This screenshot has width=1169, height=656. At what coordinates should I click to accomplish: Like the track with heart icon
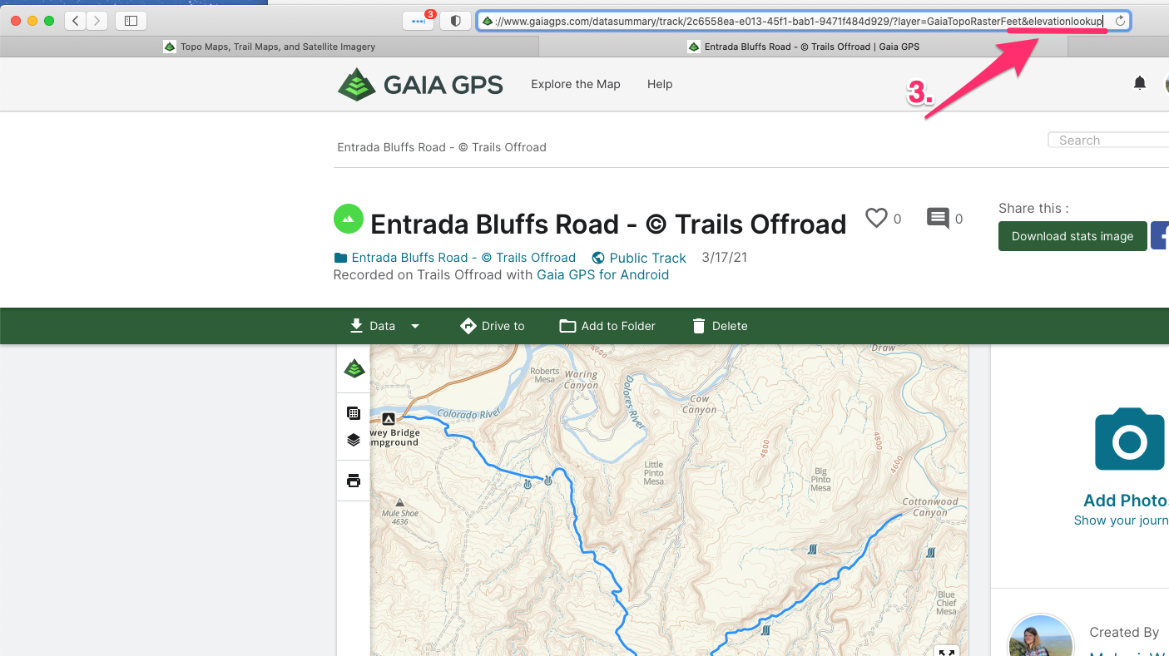(x=876, y=218)
